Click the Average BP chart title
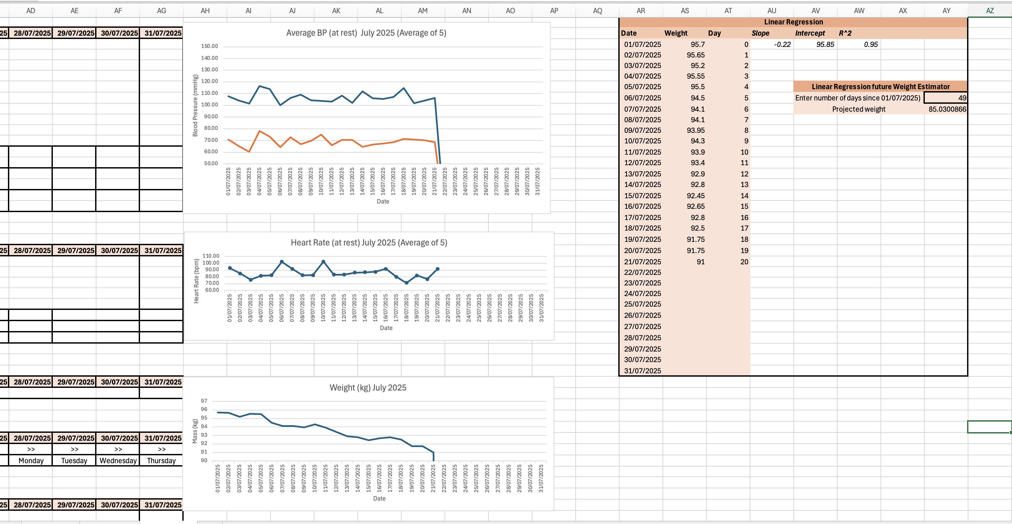 [366, 33]
